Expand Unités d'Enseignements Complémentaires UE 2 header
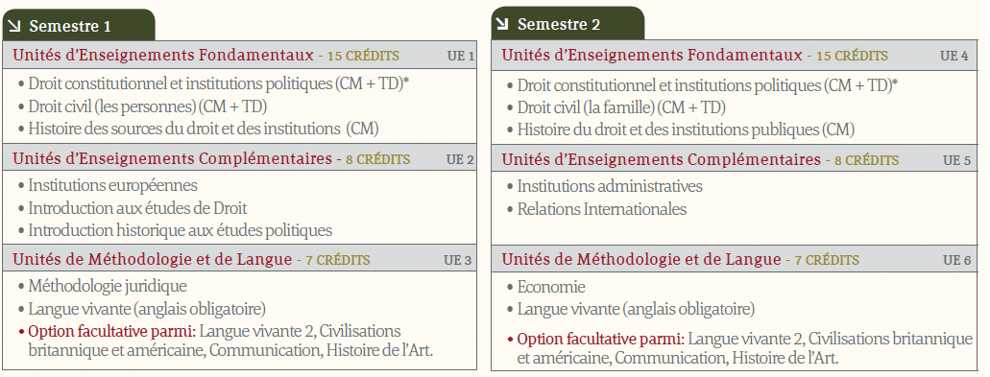Screen dimensions: 990x377 (x=240, y=159)
